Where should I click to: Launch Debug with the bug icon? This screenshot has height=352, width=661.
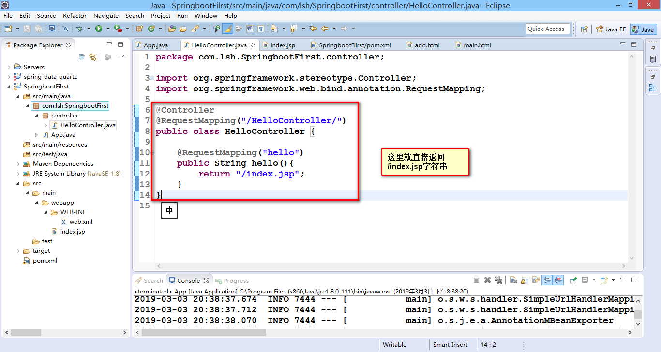pos(79,29)
